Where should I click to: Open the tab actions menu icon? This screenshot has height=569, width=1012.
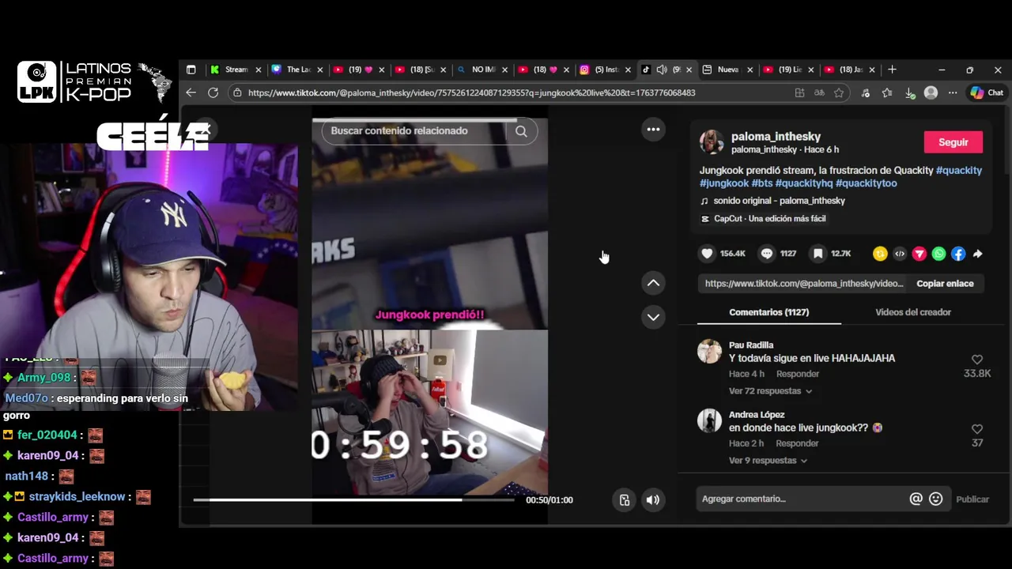(191, 70)
